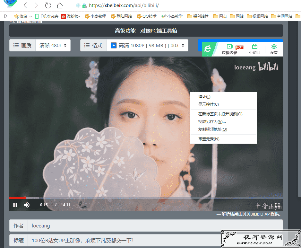Click the green padlock security icon
Viewport: 301px width, 248px height.
[x=84, y=5]
